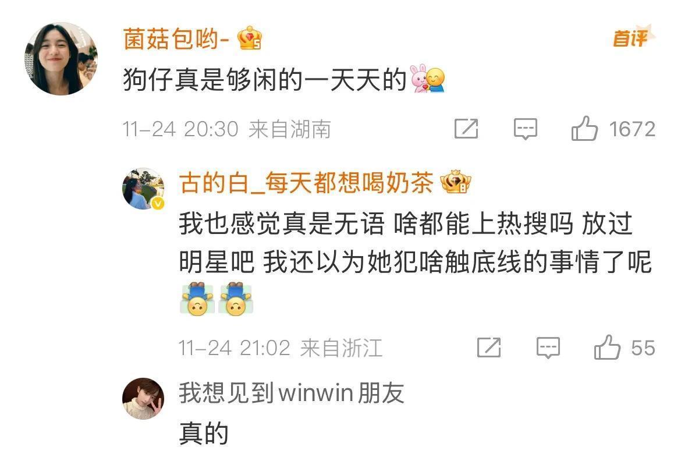Tap the crown badge next to 菌菇包哟-
681x461 pixels.
tap(250, 38)
